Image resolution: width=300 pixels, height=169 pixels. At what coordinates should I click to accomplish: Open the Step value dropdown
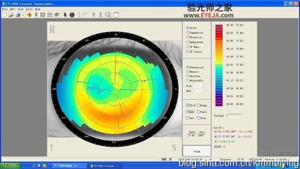click(x=203, y=86)
